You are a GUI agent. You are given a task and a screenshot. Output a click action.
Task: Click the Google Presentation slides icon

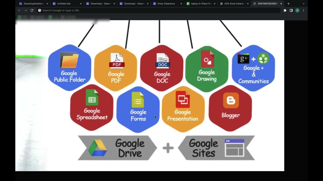183,100
